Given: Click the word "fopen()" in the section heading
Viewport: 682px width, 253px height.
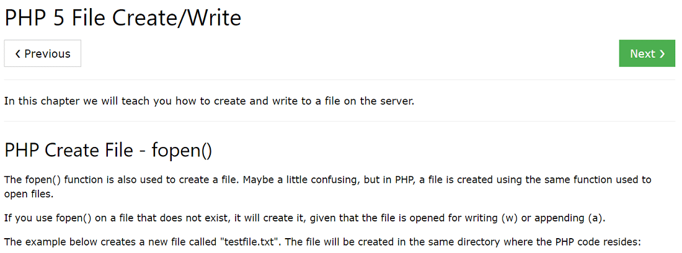Looking at the screenshot, I should [x=182, y=150].
